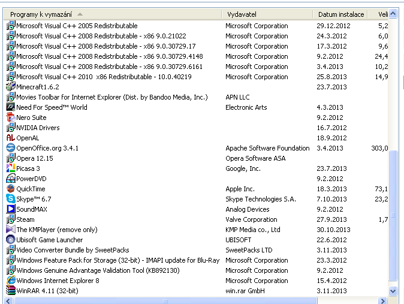Select Visual C++ 2008 Redistributable 9.0.30729.4148 name
The image size is (404, 304).
110,56
